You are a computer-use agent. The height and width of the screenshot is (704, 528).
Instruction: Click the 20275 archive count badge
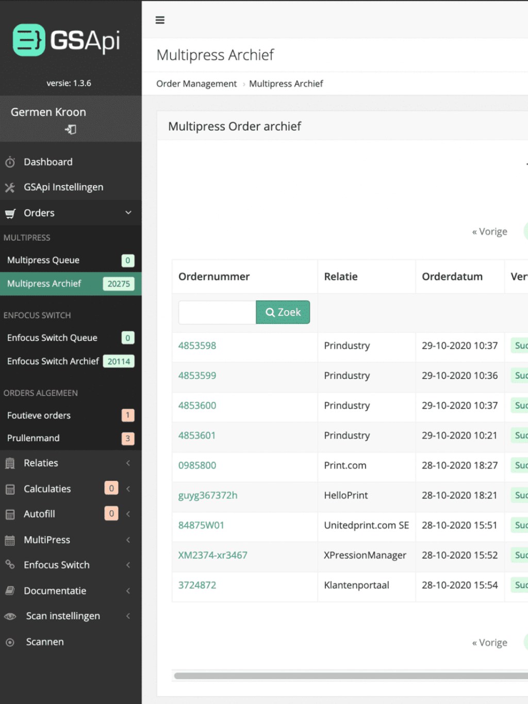(x=119, y=284)
